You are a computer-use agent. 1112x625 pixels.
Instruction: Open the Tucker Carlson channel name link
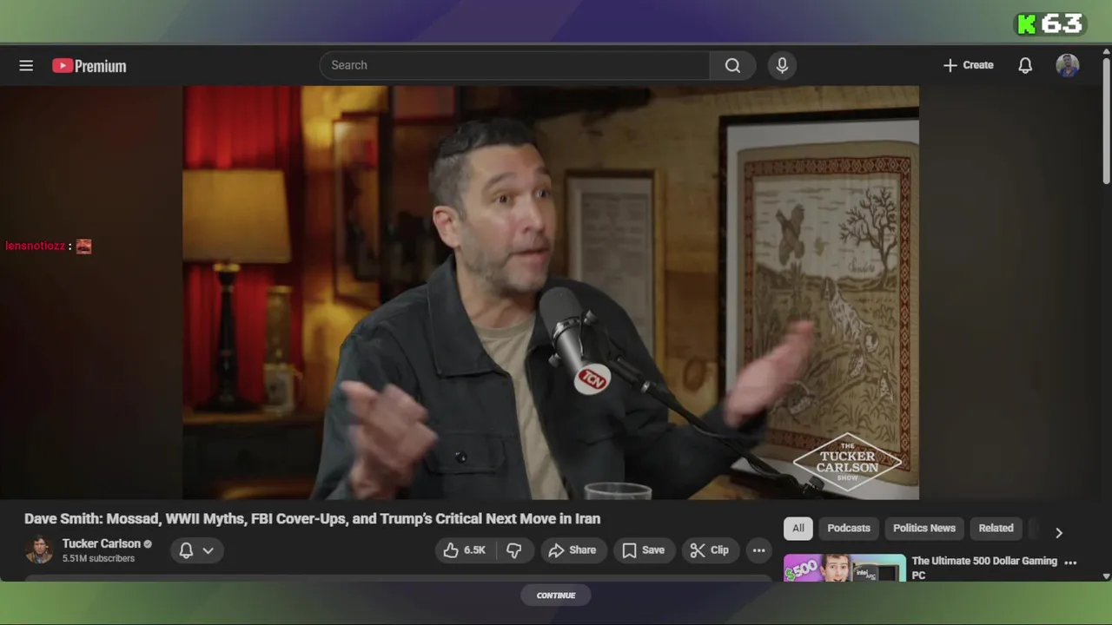point(101,543)
